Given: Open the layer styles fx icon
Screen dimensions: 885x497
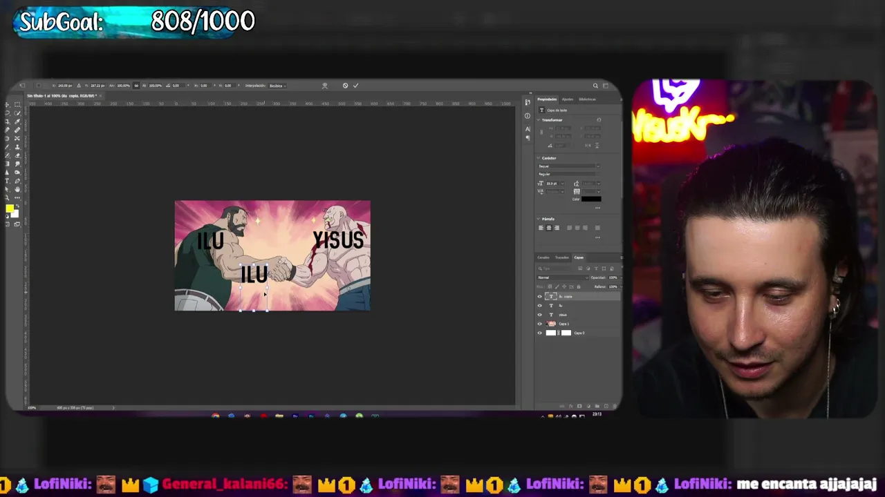Looking at the screenshot, I should 572,406.
